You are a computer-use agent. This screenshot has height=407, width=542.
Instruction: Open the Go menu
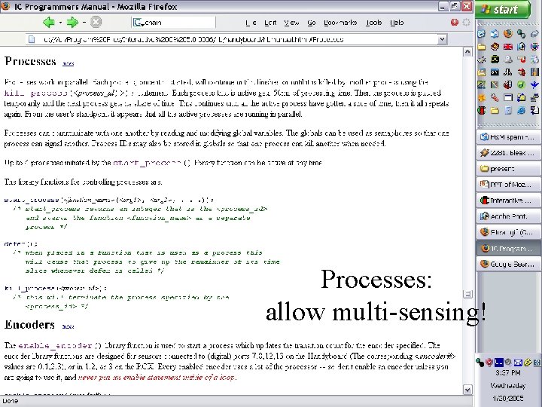point(312,23)
